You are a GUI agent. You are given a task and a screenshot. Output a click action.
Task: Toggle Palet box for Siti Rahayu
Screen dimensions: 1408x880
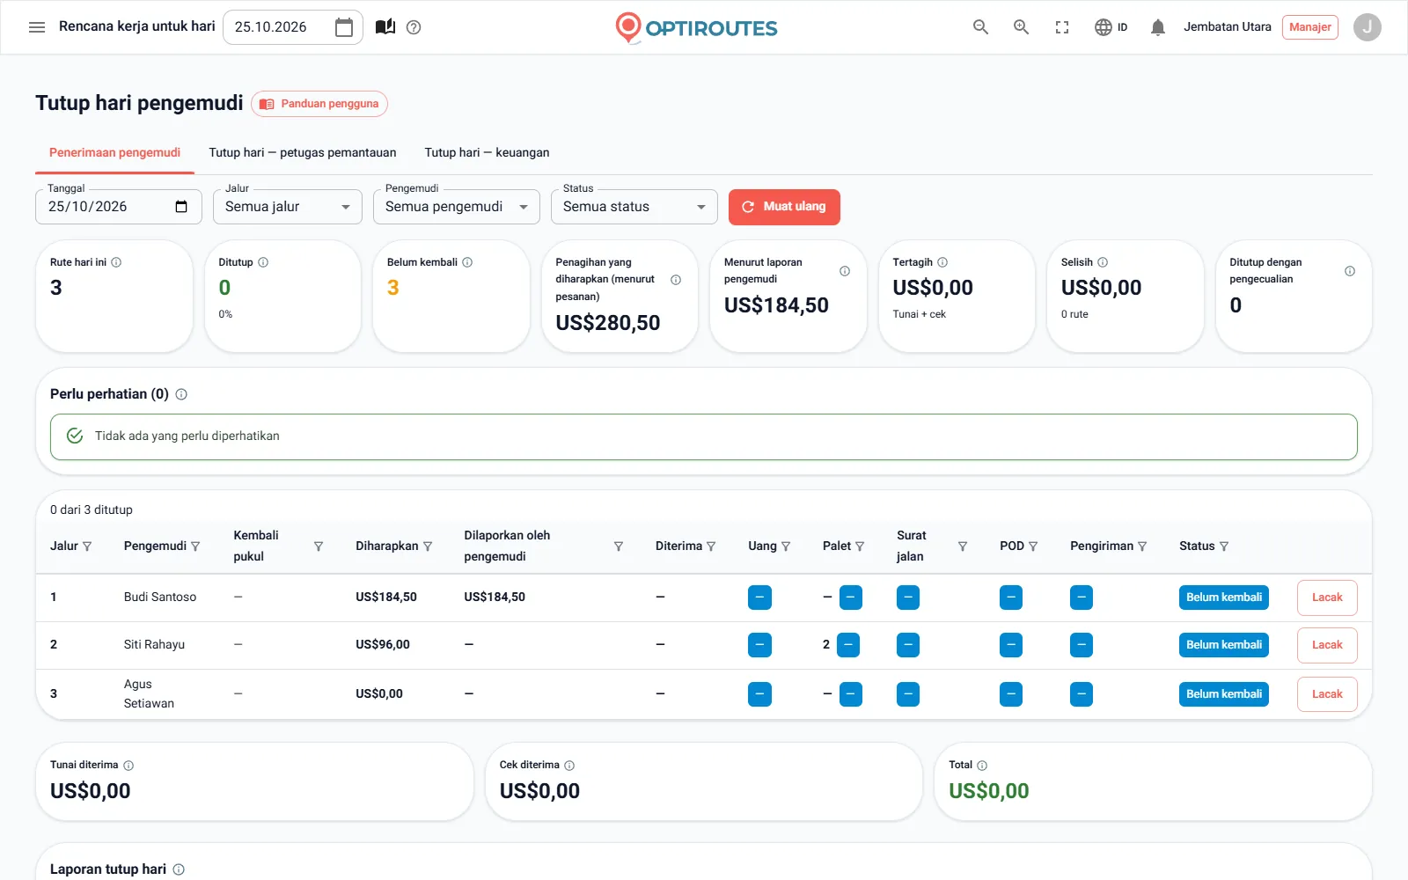click(848, 645)
